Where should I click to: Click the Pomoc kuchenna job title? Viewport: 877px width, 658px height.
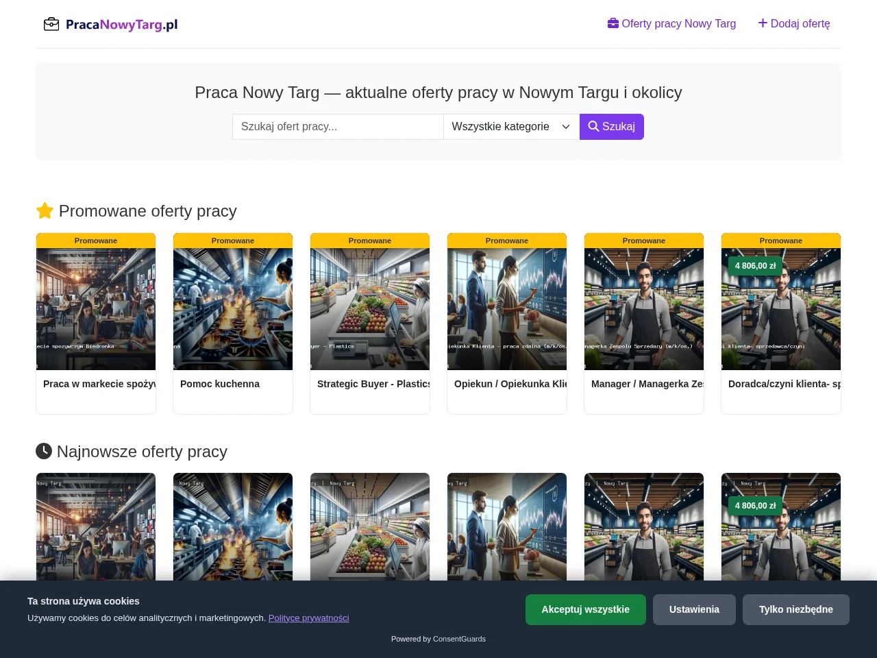[x=220, y=384]
